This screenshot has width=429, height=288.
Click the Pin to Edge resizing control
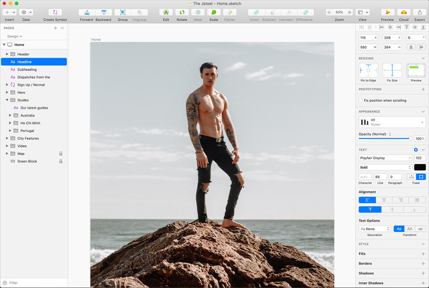(x=368, y=71)
